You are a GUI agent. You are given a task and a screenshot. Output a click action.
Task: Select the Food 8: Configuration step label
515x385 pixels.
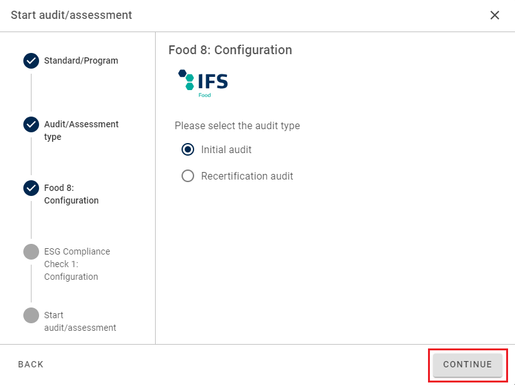[x=71, y=194]
